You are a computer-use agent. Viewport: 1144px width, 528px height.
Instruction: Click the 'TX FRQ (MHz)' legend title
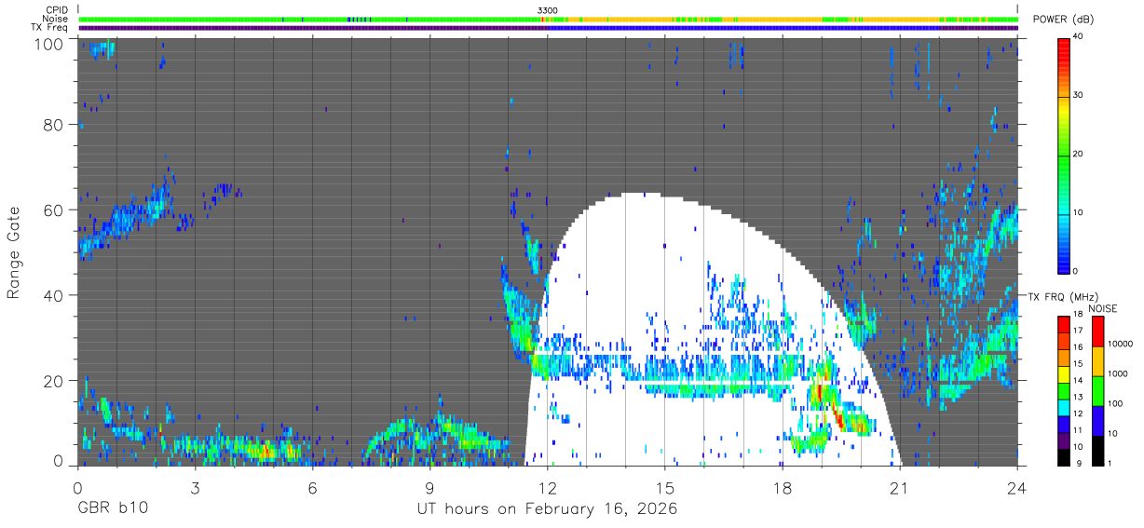click(x=1065, y=296)
